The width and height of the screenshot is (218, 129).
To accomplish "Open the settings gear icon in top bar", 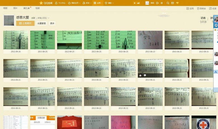I will click(162, 3).
